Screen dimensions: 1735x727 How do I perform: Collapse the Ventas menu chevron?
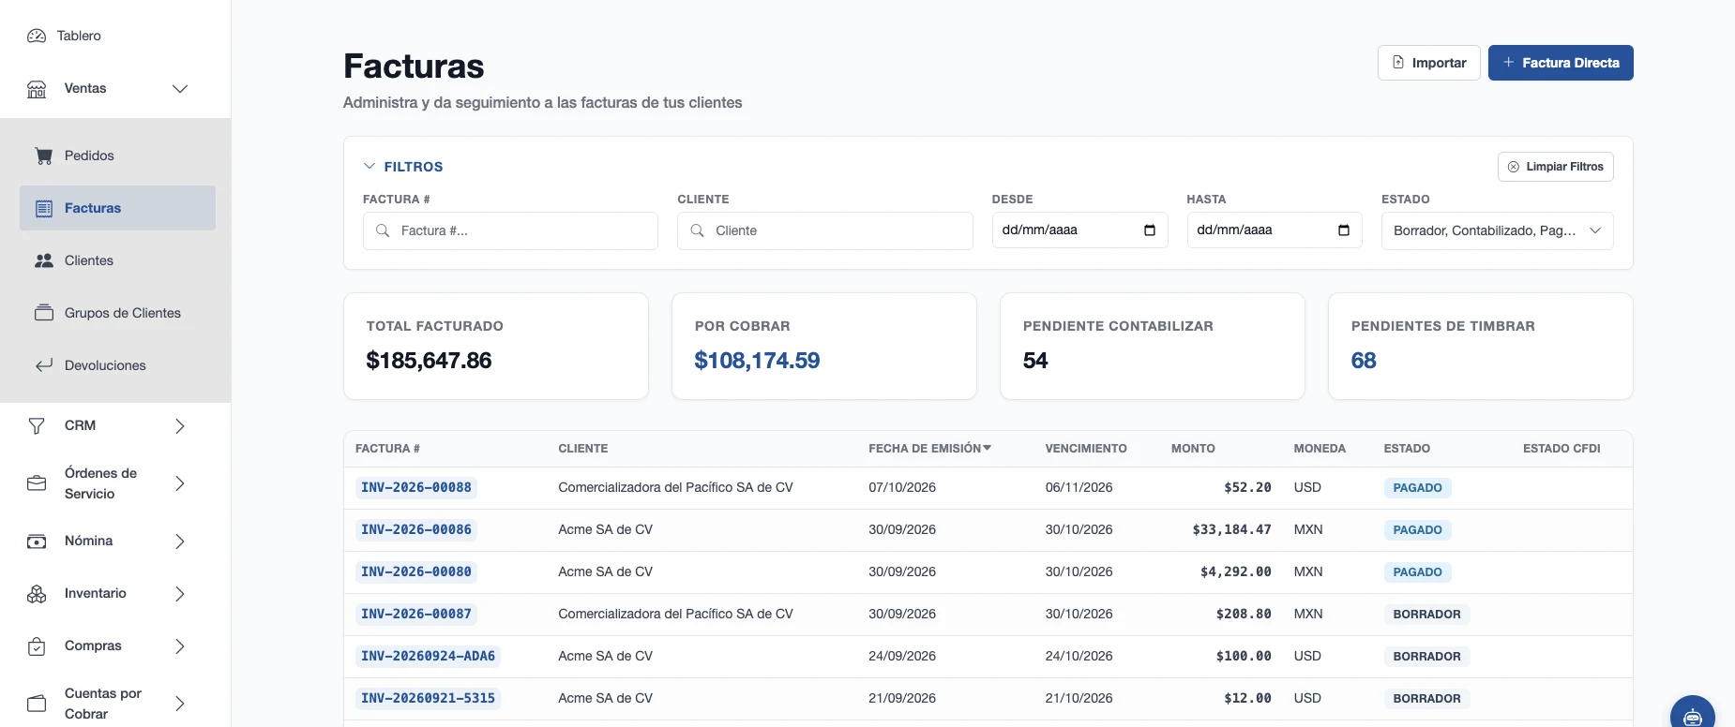180,89
